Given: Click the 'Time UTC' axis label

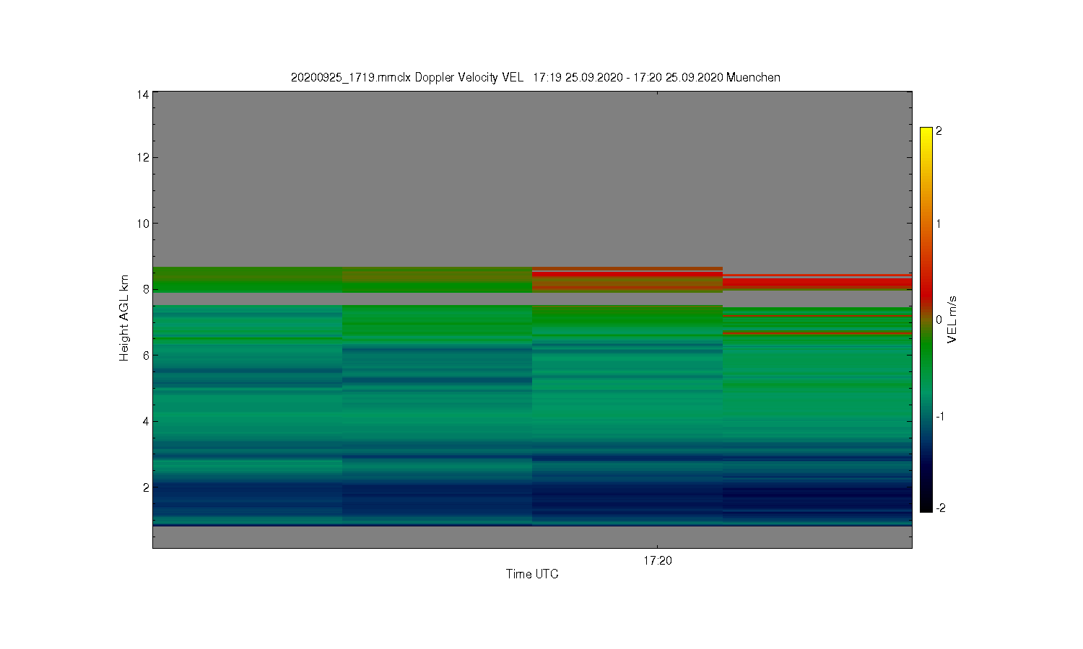Looking at the screenshot, I should (532, 574).
